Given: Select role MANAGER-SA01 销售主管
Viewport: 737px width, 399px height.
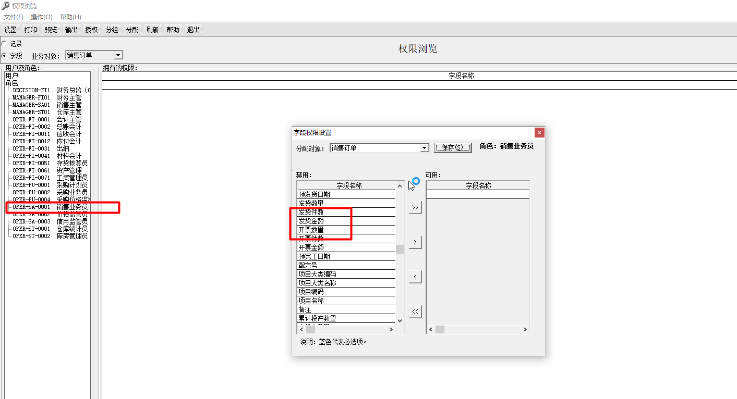Looking at the screenshot, I should pos(47,105).
